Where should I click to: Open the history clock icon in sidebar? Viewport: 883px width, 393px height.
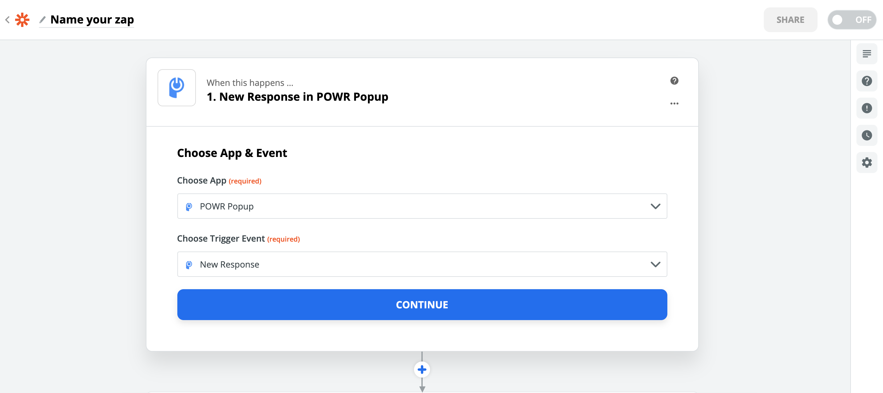click(867, 135)
